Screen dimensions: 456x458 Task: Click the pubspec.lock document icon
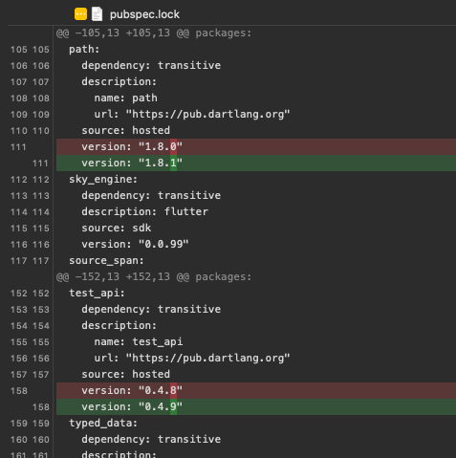click(x=97, y=14)
